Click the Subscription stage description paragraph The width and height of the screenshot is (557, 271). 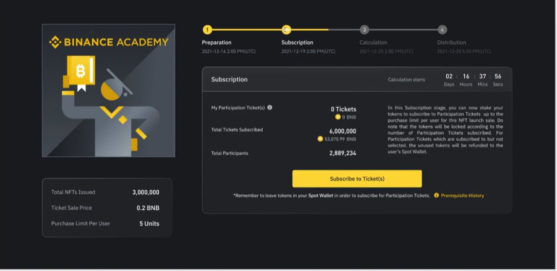tap(445, 129)
